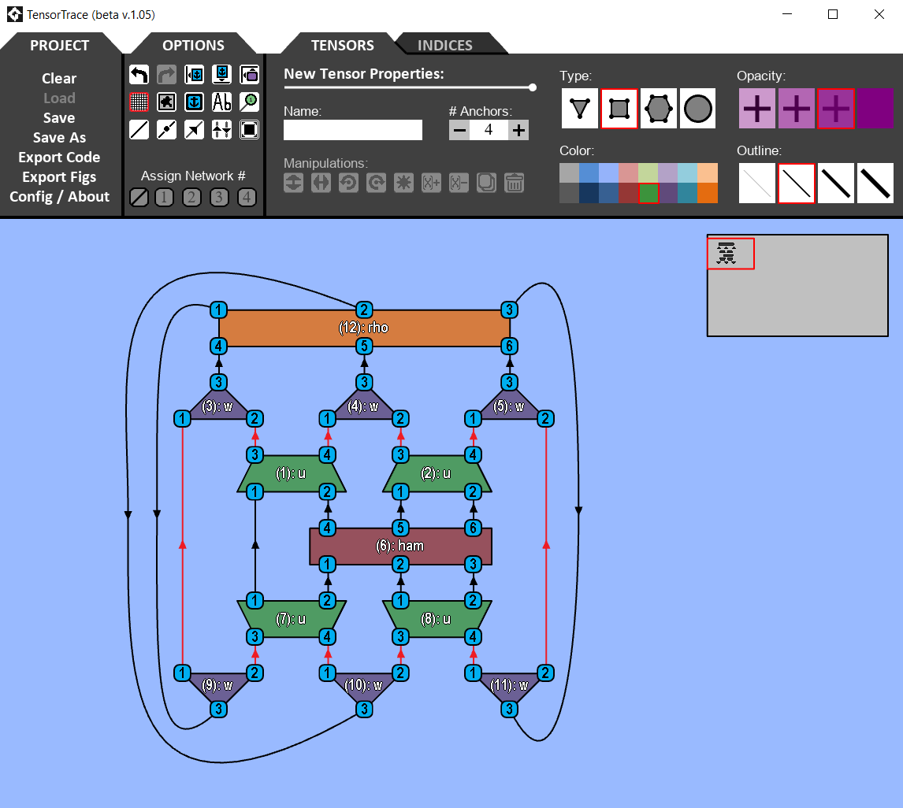Open the PROJECT tab
903x808 pixels.
tap(59, 45)
